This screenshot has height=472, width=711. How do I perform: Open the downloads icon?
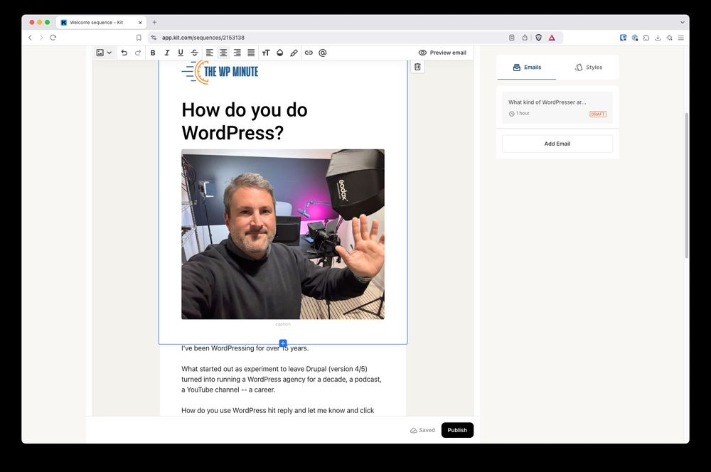[x=658, y=38]
